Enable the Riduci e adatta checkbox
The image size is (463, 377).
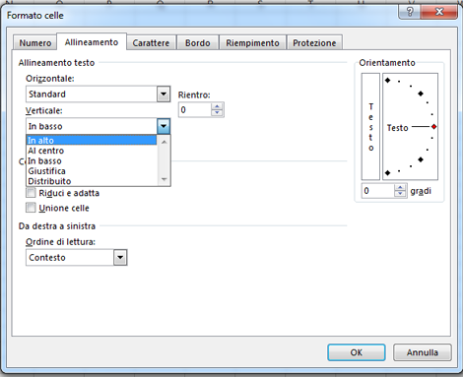pyautogui.click(x=31, y=193)
